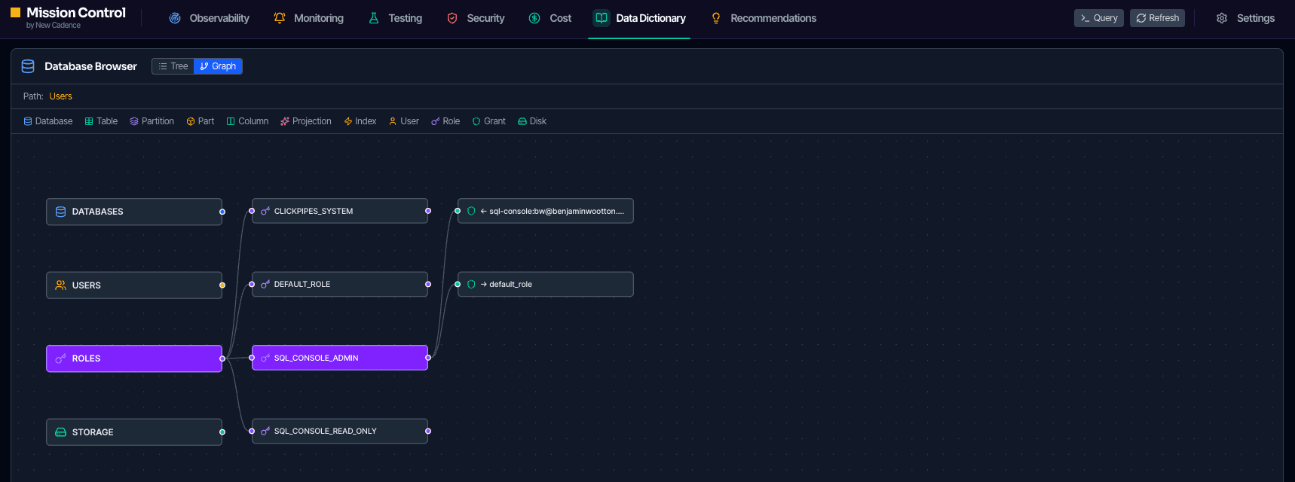Image resolution: width=1295 pixels, height=482 pixels.
Task: Click the Refresh button
Action: 1157,18
